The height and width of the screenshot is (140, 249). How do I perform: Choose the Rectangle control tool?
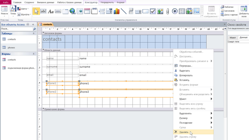pos(145,11)
